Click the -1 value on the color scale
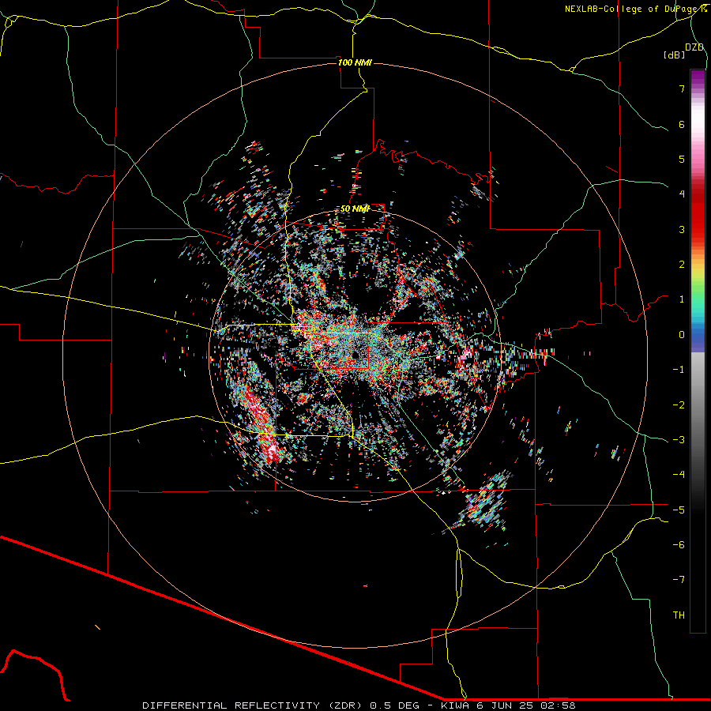 pos(679,370)
